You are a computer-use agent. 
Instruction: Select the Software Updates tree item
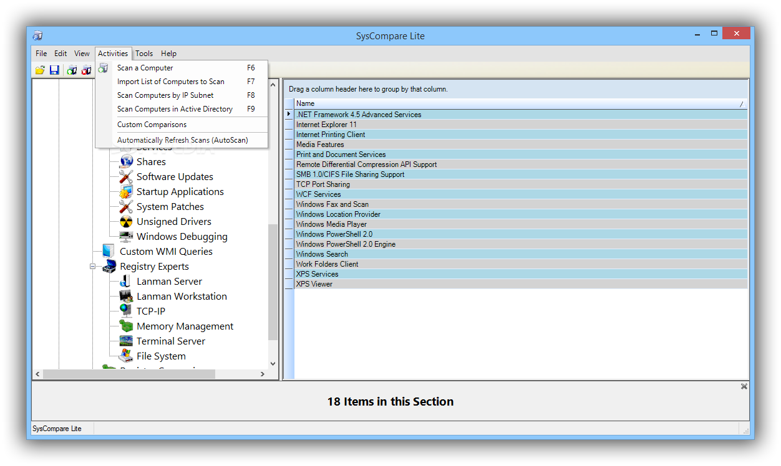tap(175, 176)
